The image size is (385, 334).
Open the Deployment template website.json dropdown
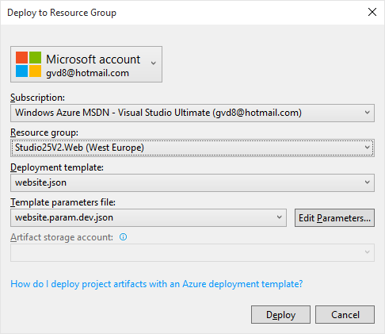(192, 182)
